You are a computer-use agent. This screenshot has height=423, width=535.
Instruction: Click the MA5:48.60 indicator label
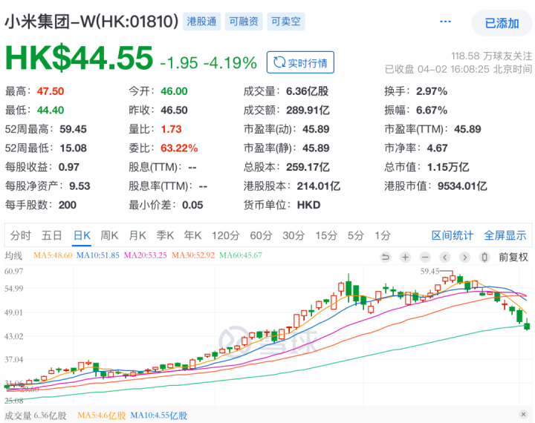[53, 255]
